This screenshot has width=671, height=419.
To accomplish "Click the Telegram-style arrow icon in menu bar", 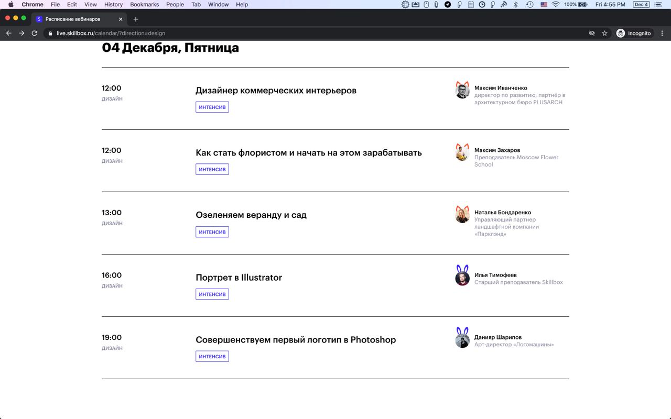I will pyautogui.click(x=448, y=4).
